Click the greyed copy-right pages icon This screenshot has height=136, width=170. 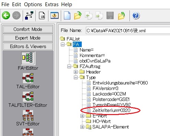[99, 15]
